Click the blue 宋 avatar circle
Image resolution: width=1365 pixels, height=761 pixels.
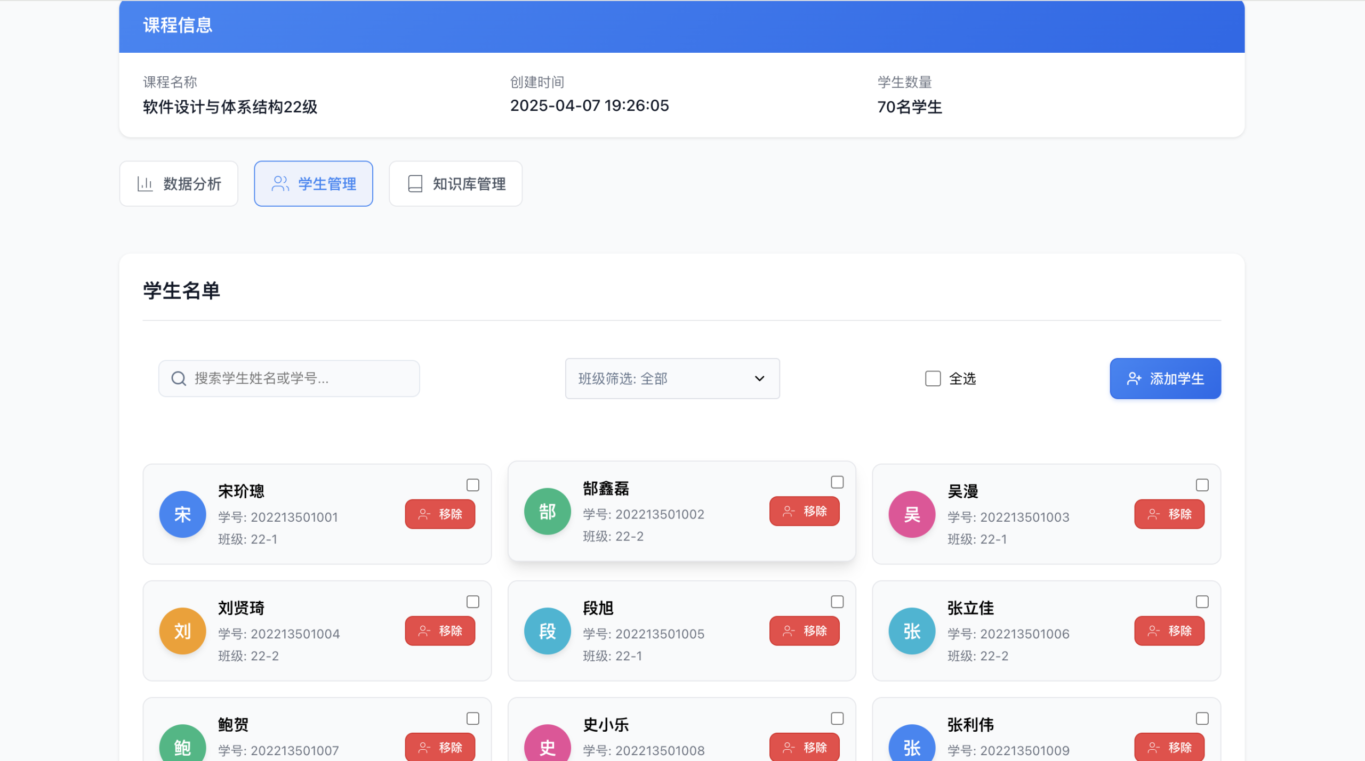[182, 514]
